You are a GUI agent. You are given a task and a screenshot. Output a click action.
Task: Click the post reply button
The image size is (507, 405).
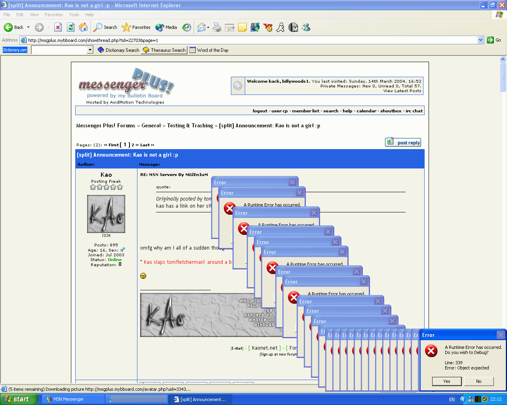(403, 142)
